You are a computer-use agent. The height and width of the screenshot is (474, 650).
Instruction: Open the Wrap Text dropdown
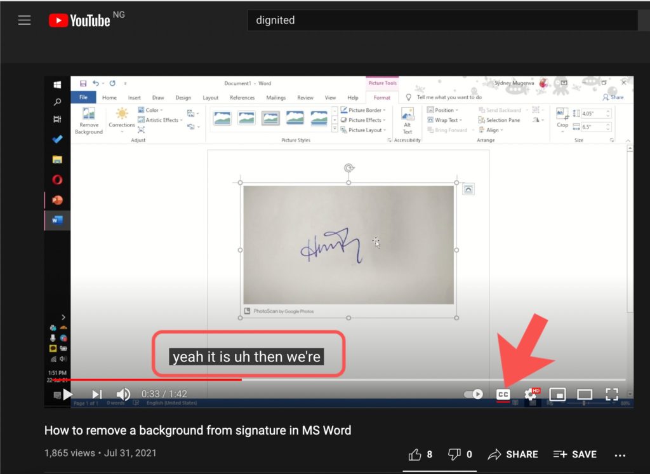445,120
